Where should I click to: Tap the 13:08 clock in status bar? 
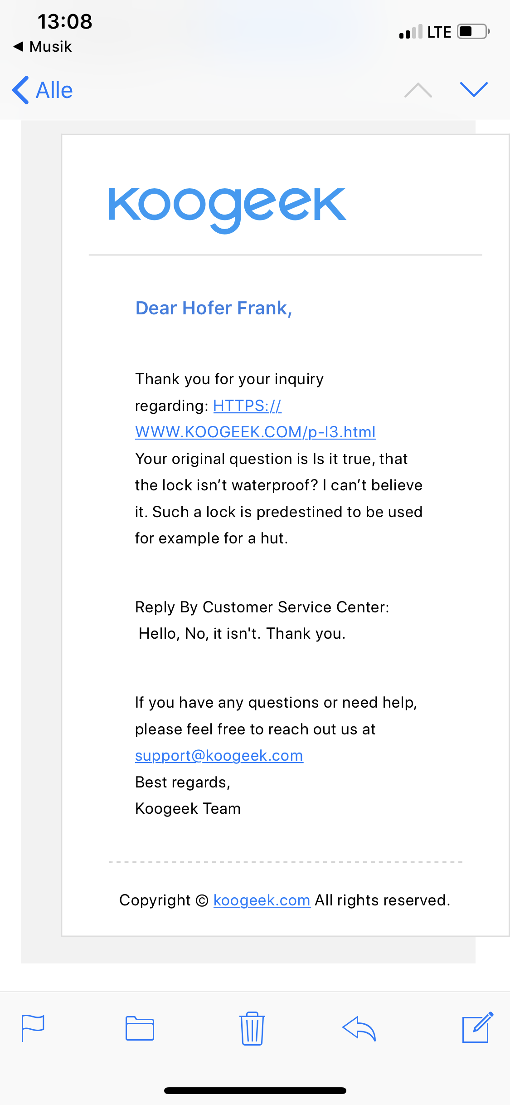pyautogui.click(x=65, y=22)
